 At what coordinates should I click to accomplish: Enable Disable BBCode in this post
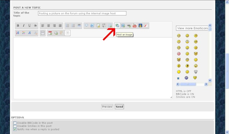point(15,123)
